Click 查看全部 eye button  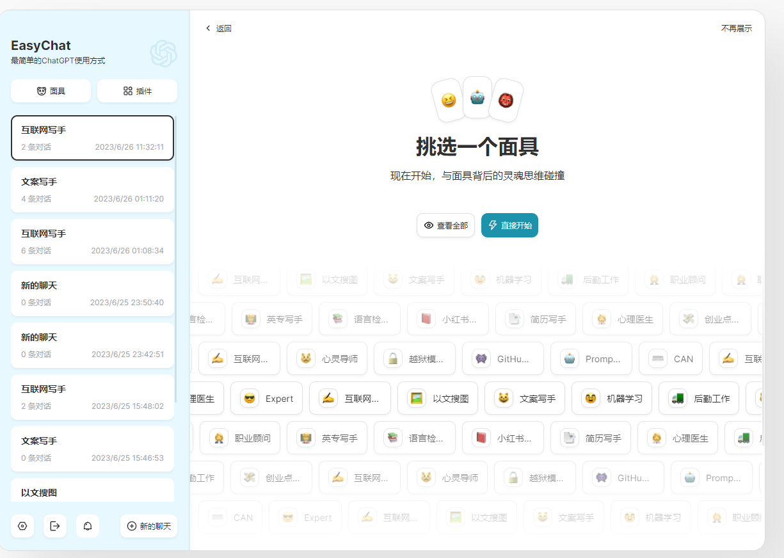coord(445,225)
